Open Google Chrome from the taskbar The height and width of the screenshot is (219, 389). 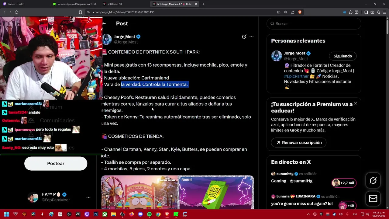coord(158,214)
